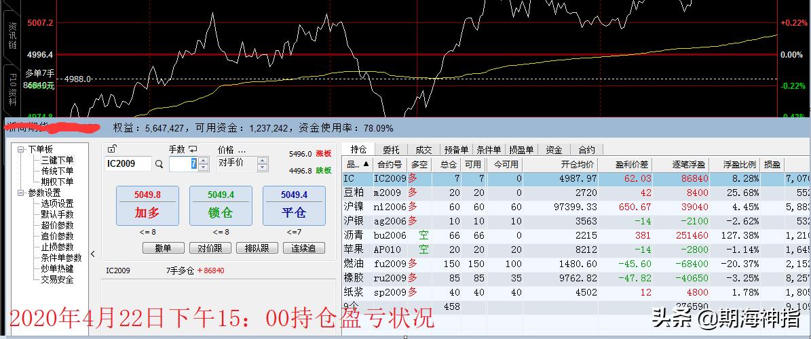The height and width of the screenshot is (339, 811).
Task: Select the 豆粕 m2009 position row
Action: point(577,193)
